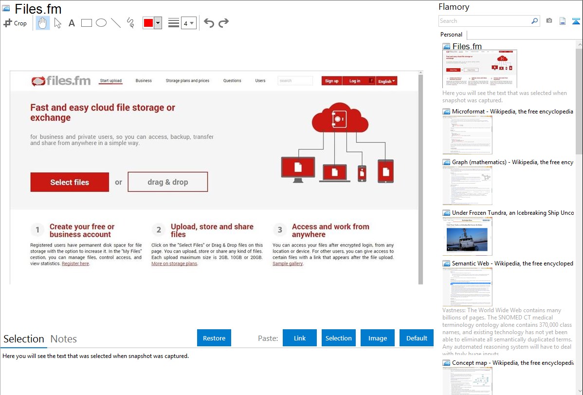This screenshot has height=395, width=583.
Task: Click the magnifier search icon
Action: 534,21
